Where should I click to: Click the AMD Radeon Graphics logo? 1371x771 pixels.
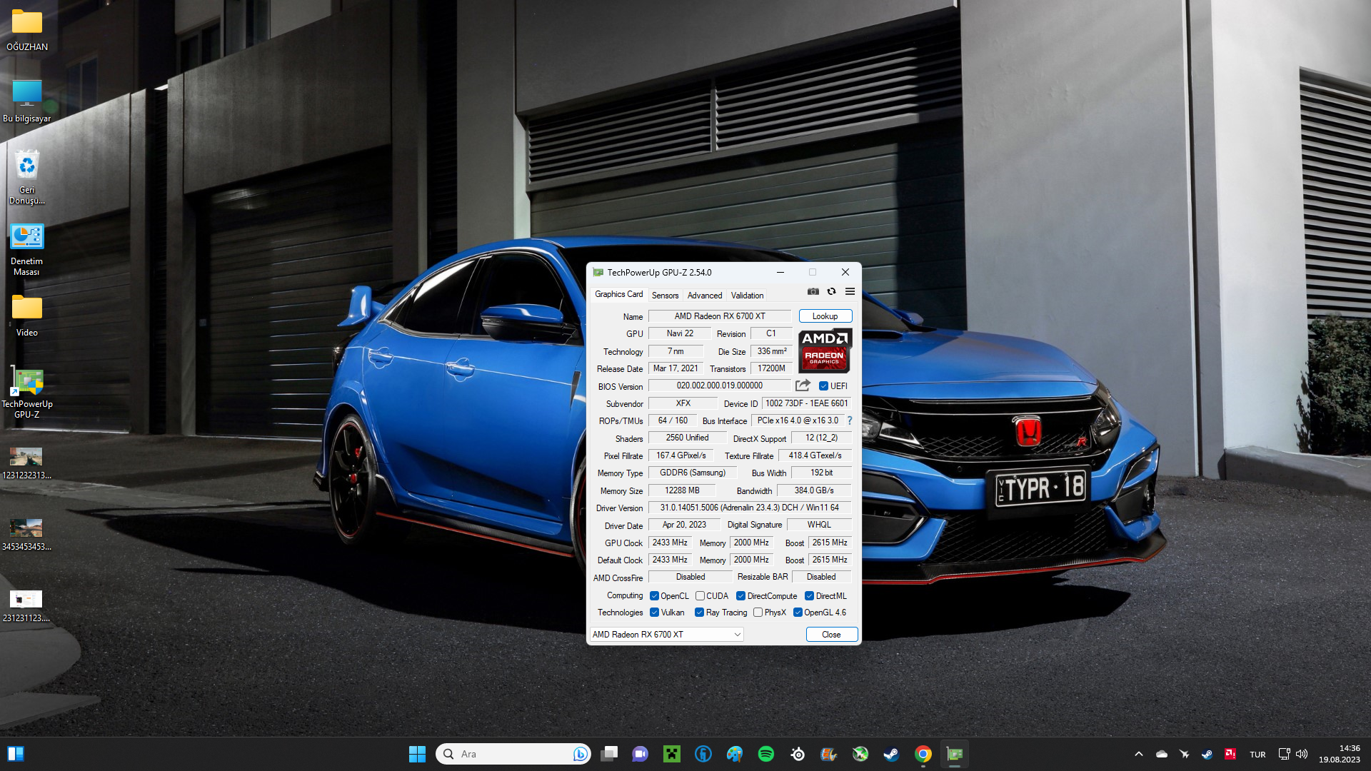pos(825,351)
